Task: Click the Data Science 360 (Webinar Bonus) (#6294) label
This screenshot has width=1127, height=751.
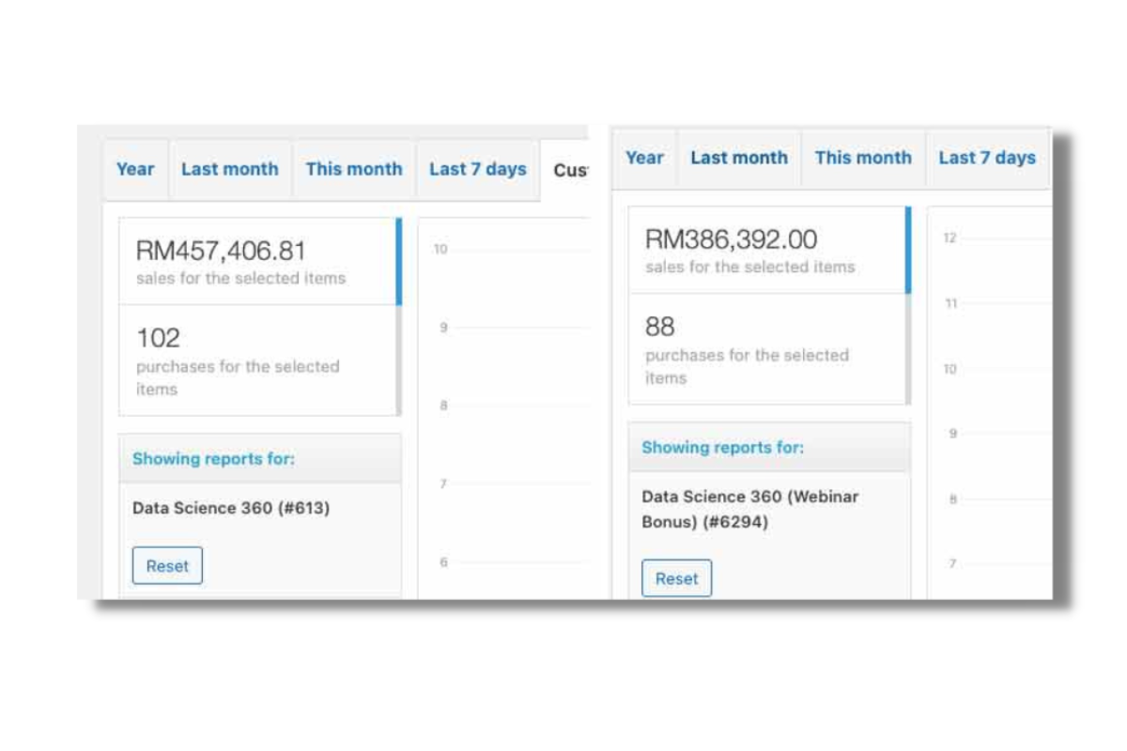Action: click(x=749, y=509)
